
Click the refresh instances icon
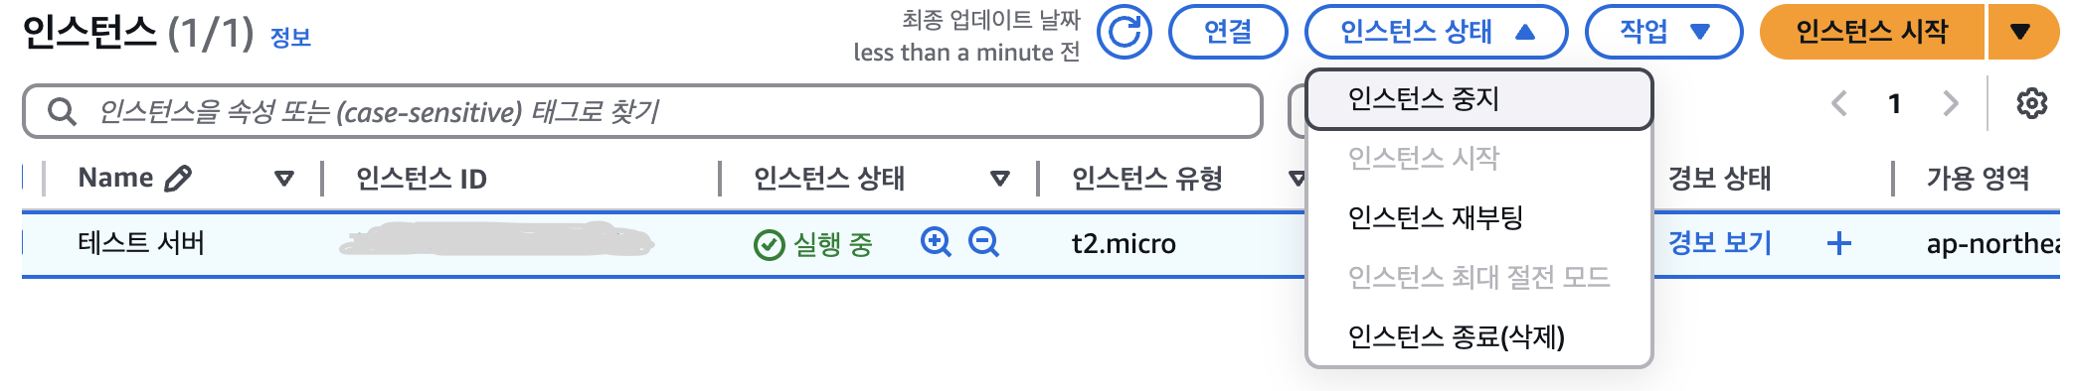click(1124, 32)
